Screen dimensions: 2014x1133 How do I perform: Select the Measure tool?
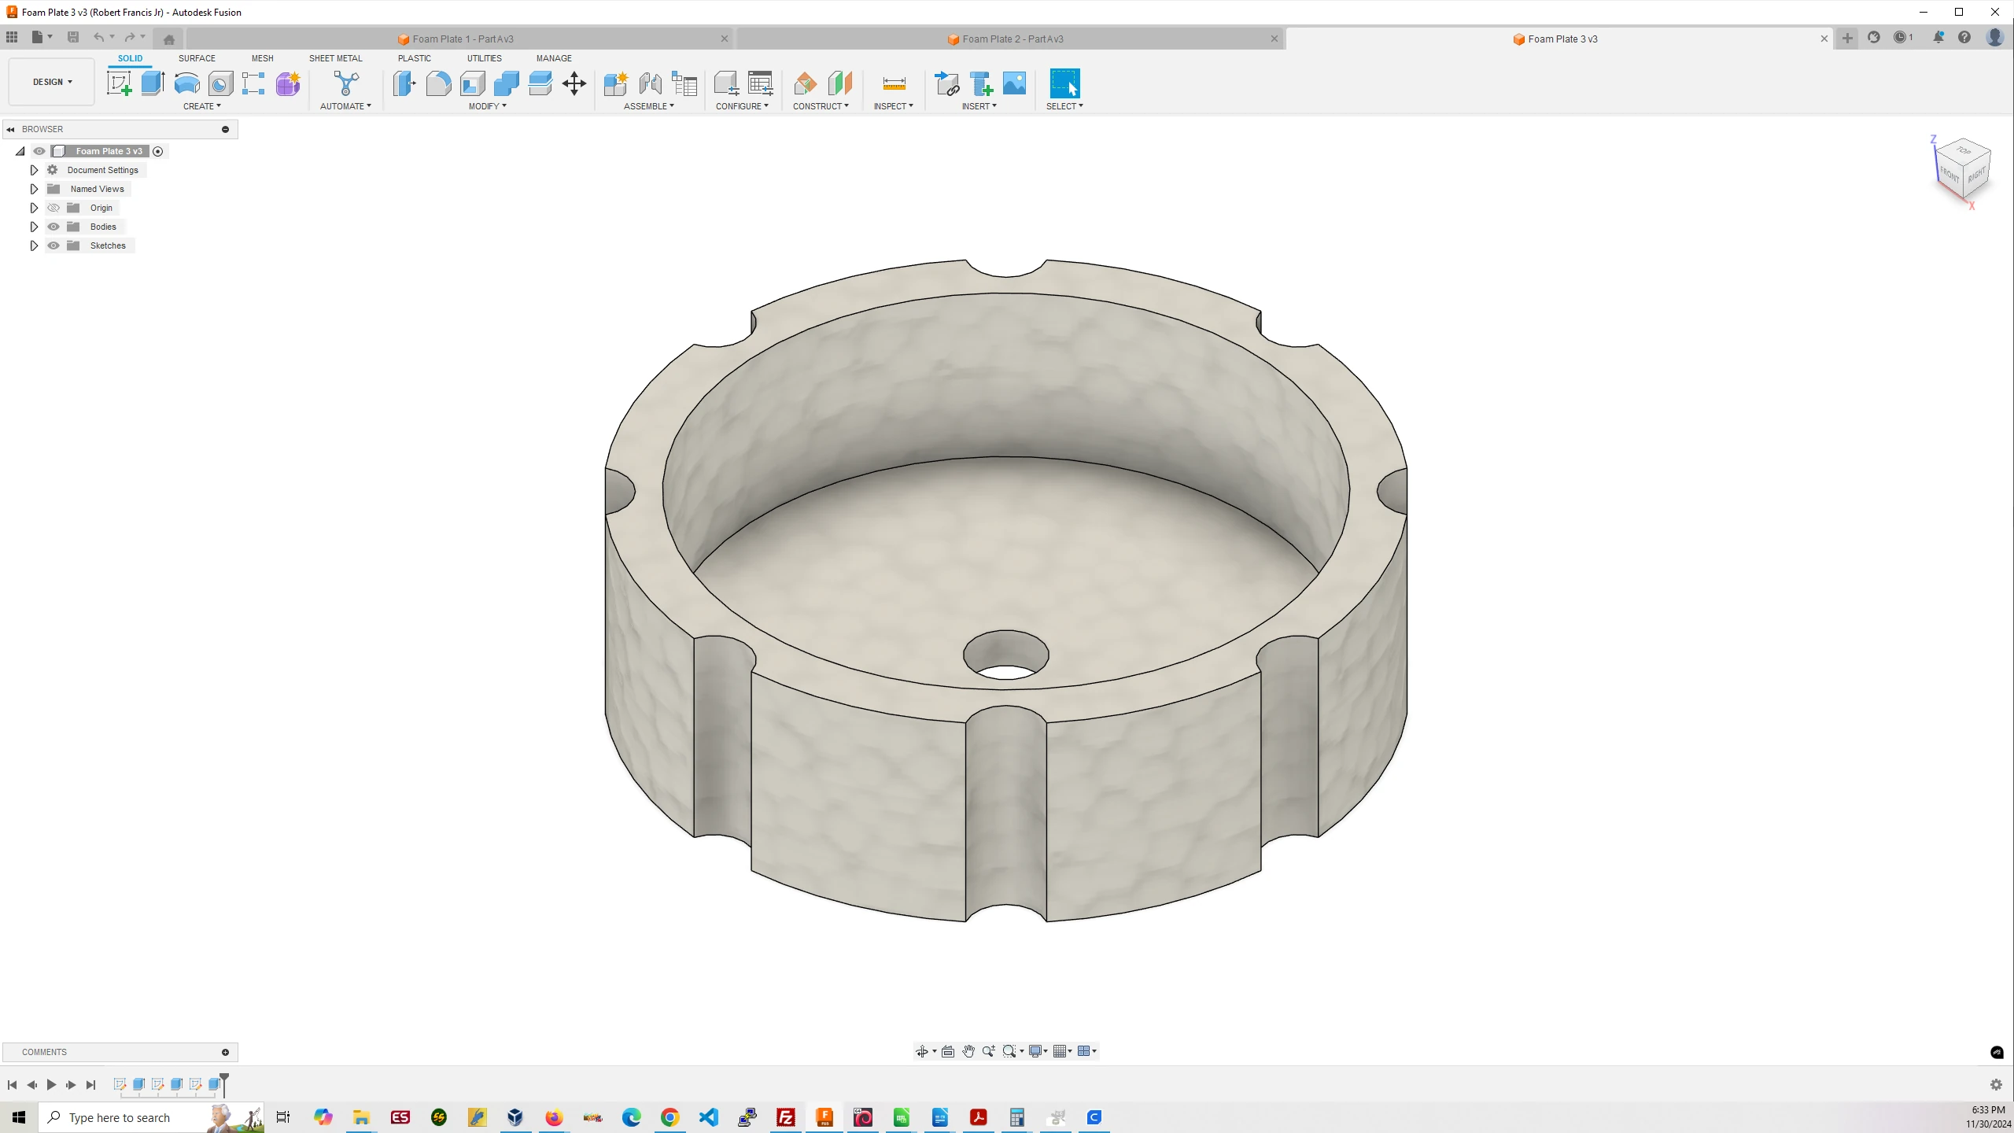894,83
